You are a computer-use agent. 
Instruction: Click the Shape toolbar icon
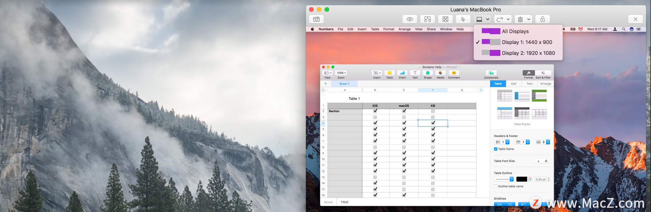point(428,73)
